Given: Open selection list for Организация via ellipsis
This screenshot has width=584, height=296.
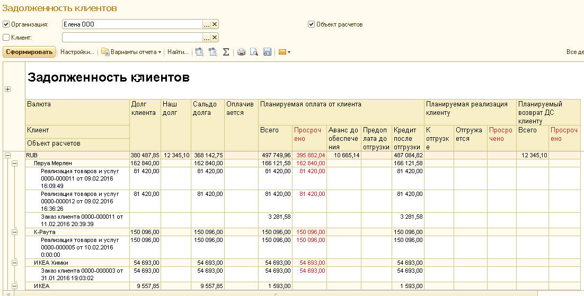Looking at the screenshot, I should 207,24.
